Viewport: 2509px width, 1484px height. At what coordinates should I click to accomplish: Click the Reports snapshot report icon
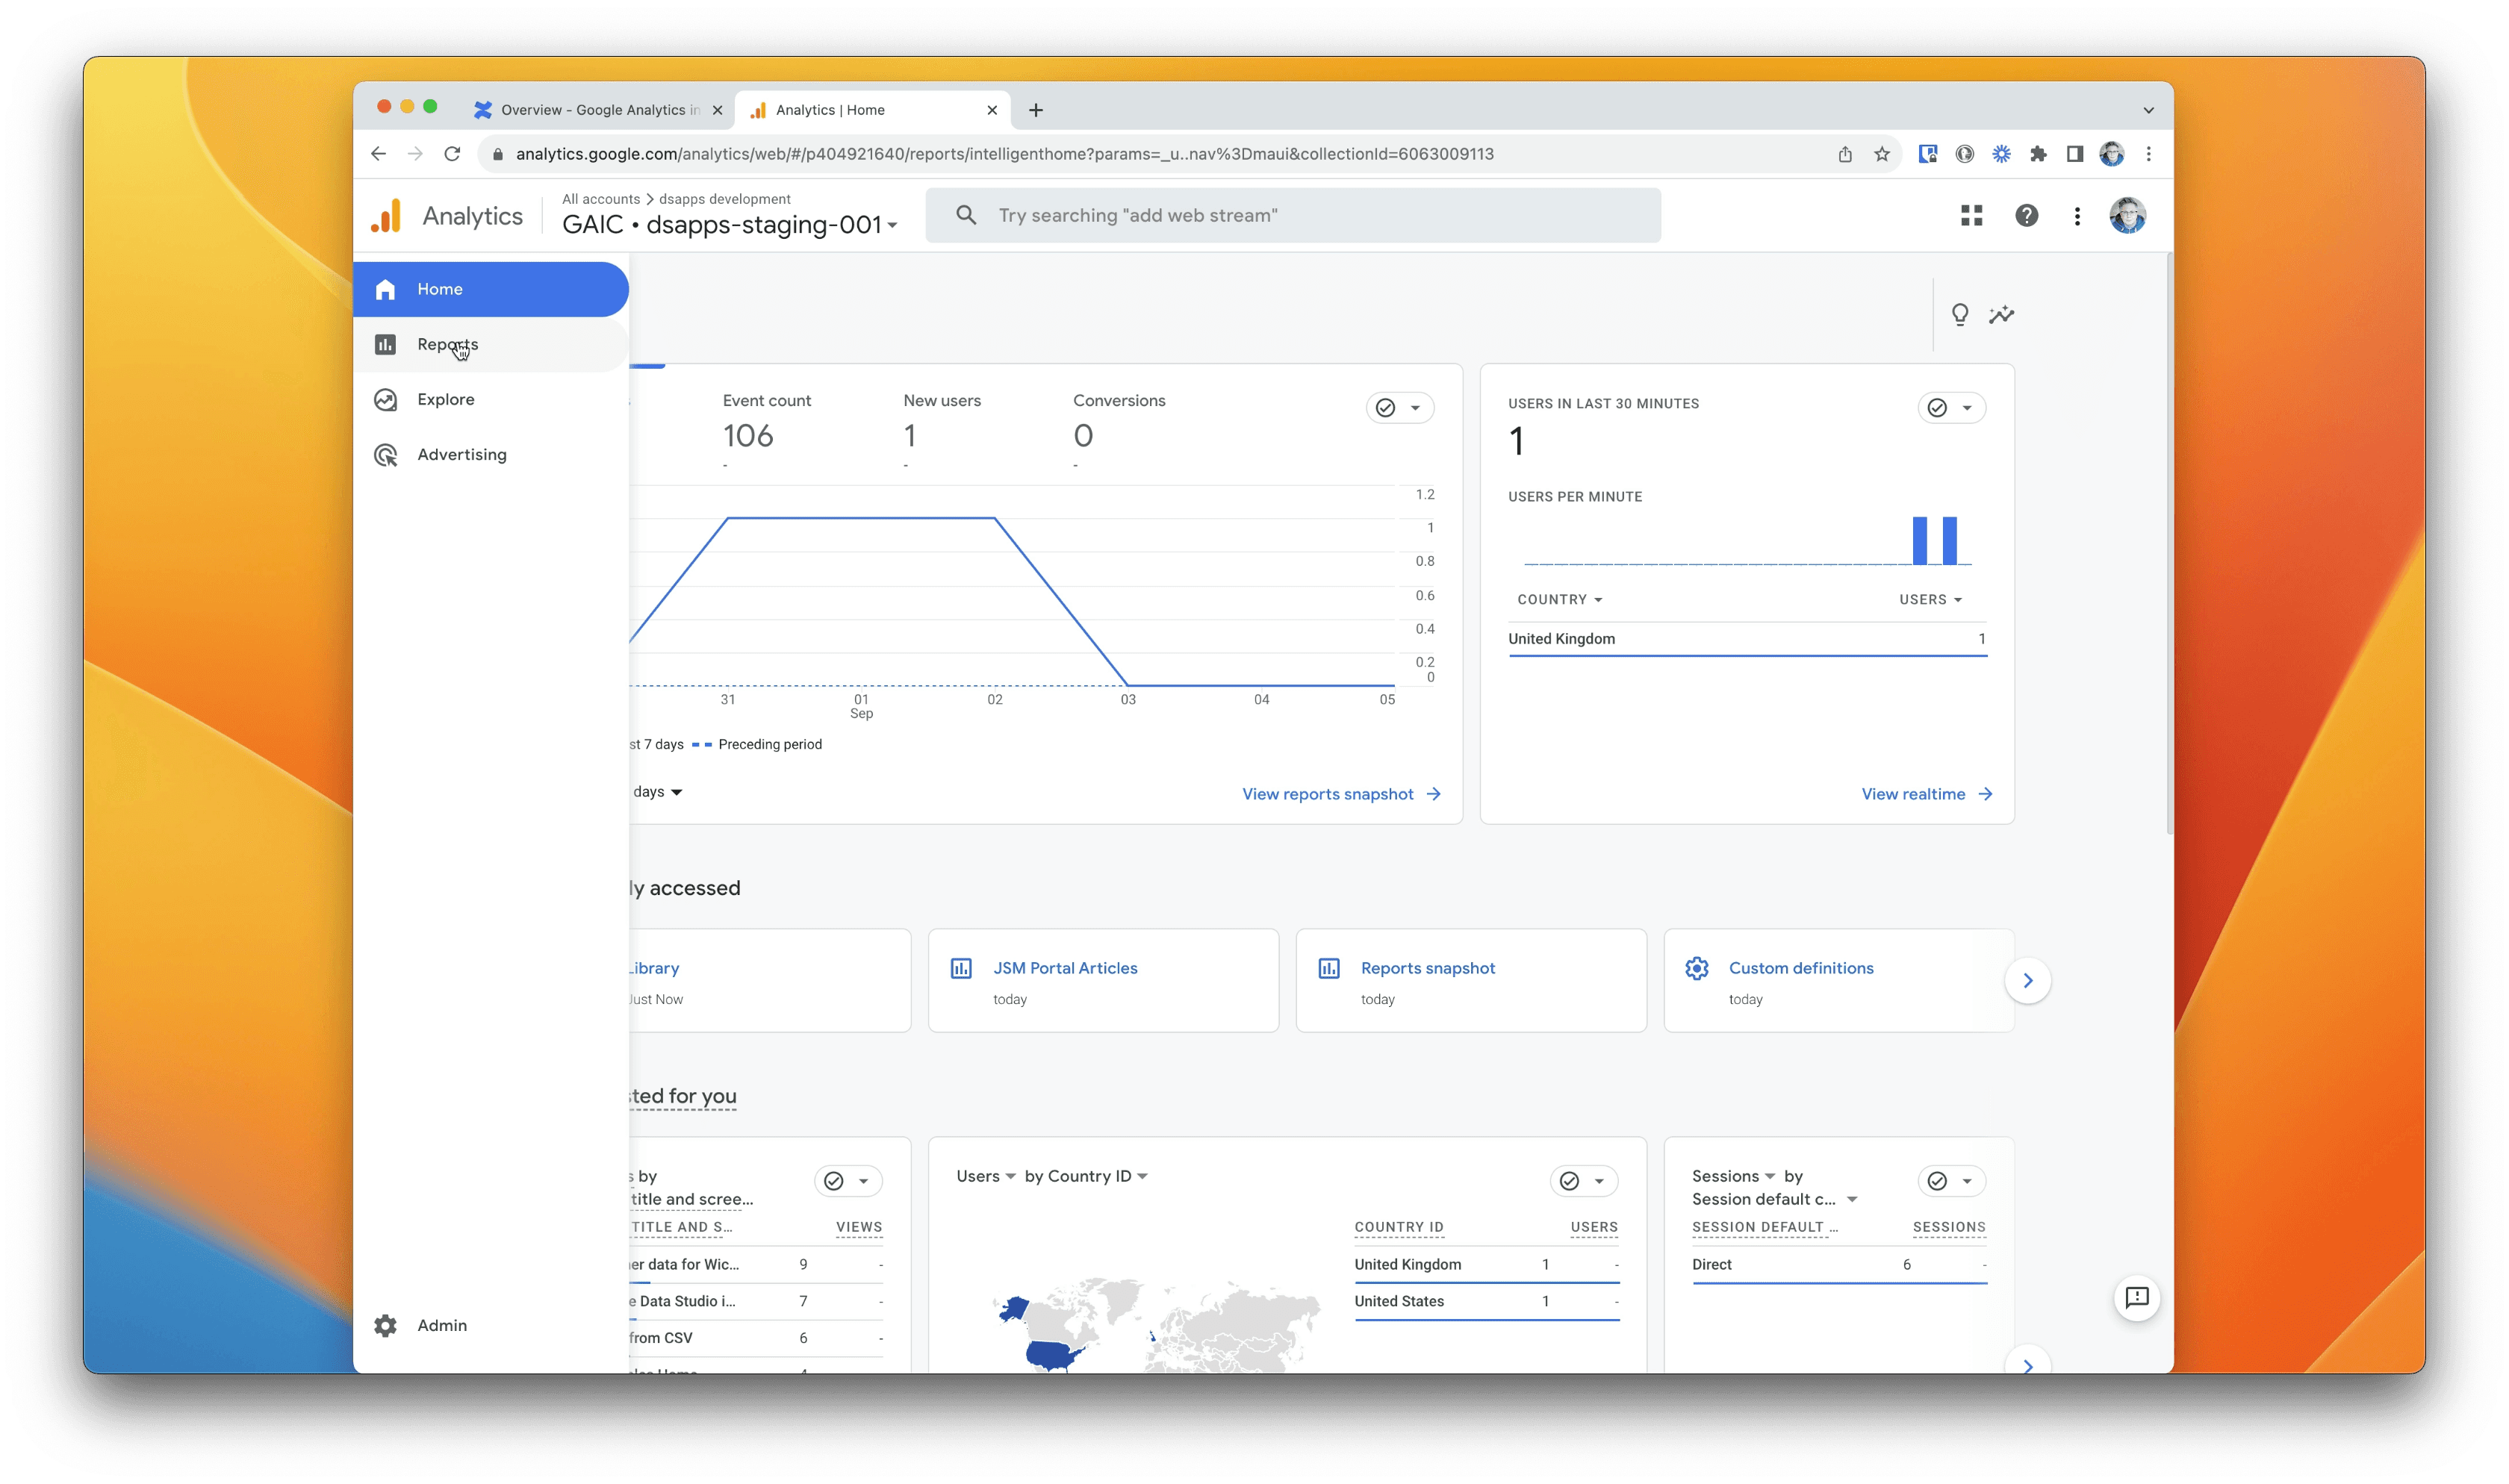1328,968
